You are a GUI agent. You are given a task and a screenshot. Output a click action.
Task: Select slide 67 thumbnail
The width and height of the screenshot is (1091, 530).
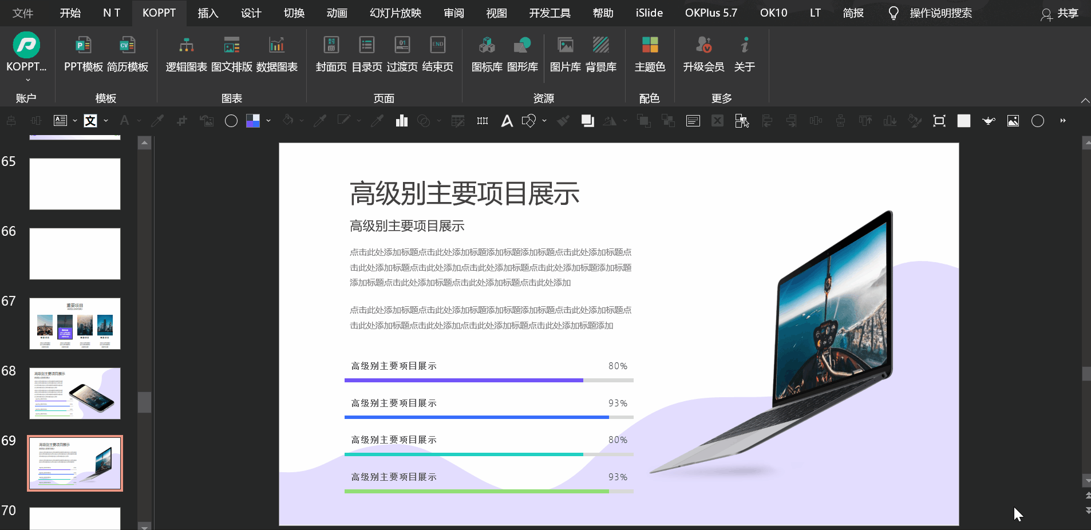75,323
